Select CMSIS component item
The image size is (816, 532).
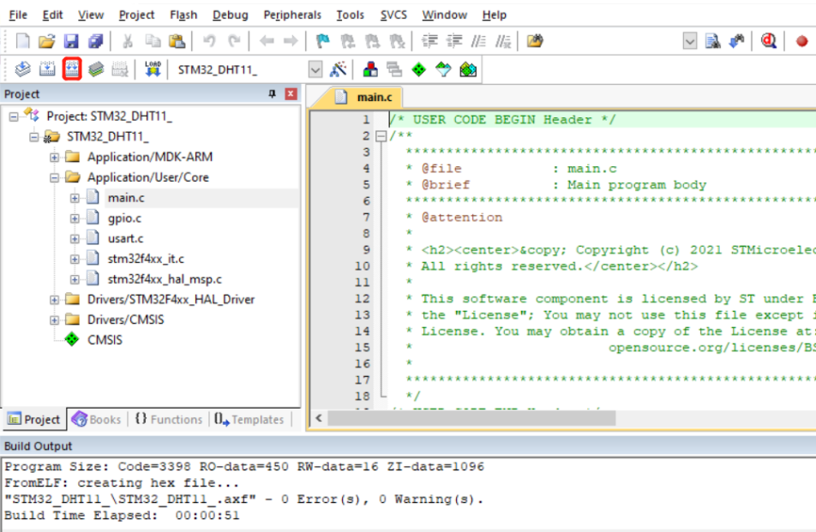click(105, 340)
